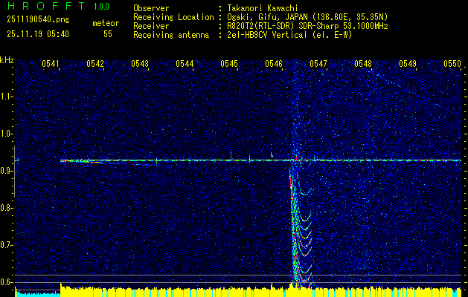Click time marker 0545
Image resolution: width=468 pixels, height=297 pixels.
(229, 63)
